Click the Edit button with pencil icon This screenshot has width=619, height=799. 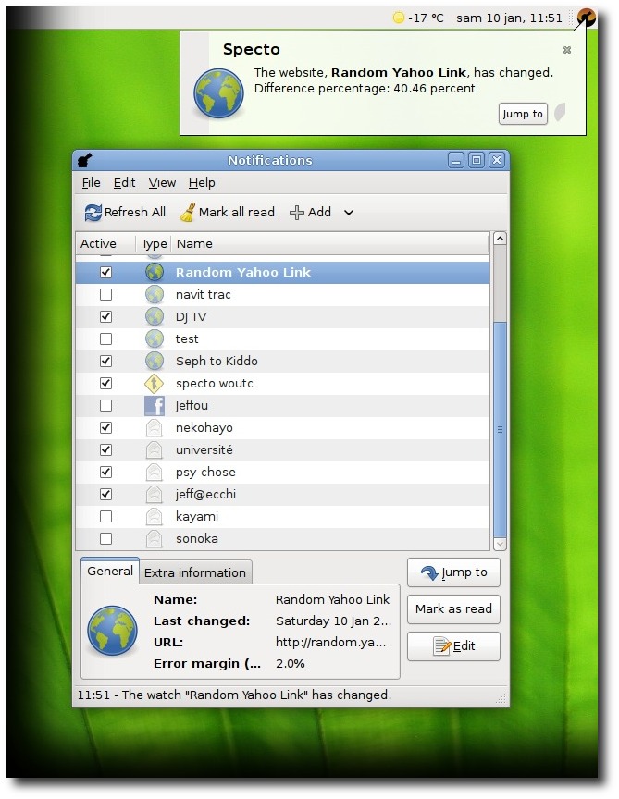click(x=453, y=646)
